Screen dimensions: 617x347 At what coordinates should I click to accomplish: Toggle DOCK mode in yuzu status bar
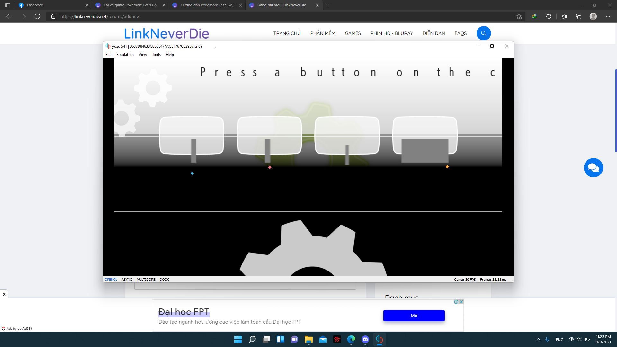click(x=164, y=280)
